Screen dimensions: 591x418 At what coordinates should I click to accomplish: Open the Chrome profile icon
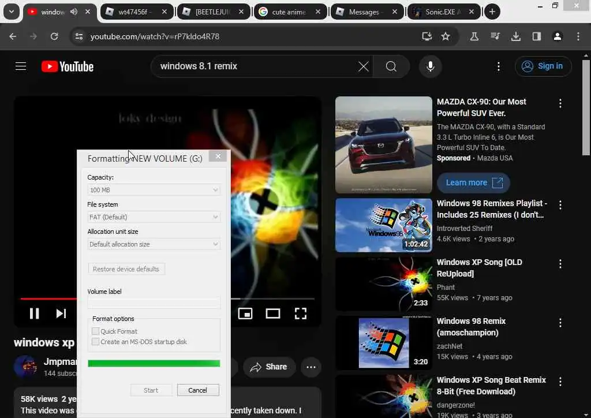click(x=557, y=36)
